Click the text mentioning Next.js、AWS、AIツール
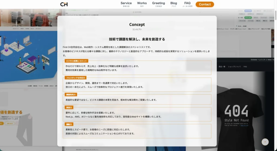277x151 pixels. click(x=113, y=117)
